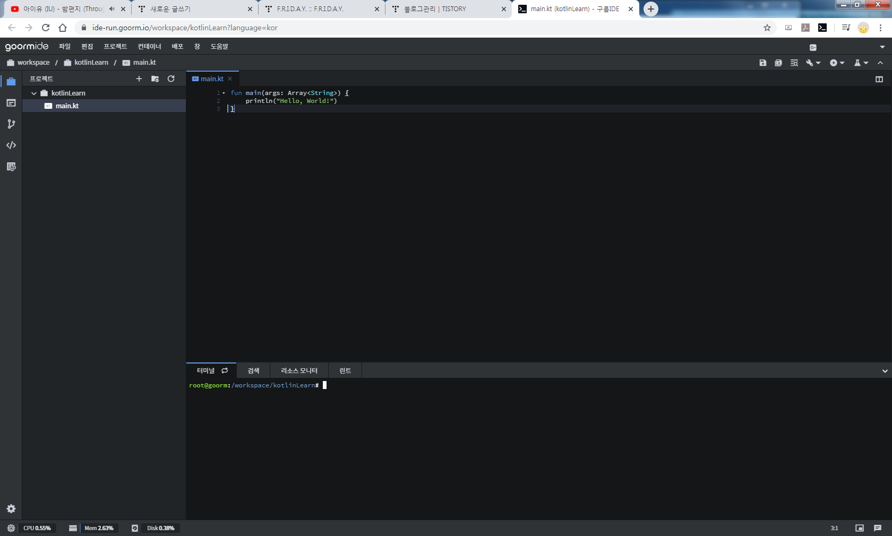Viewport: 892px width, 536px height.
Task: Select the main.kt editor tab
Action: (x=212, y=79)
